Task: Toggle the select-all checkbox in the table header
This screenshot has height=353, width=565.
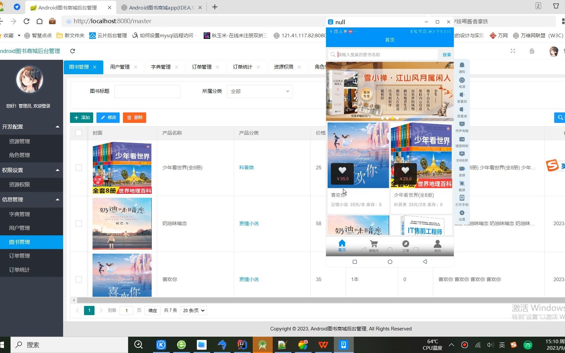Action: [78, 133]
